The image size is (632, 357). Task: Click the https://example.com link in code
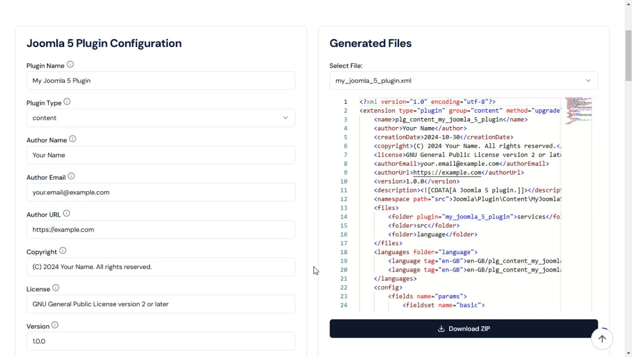tap(447, 173)
